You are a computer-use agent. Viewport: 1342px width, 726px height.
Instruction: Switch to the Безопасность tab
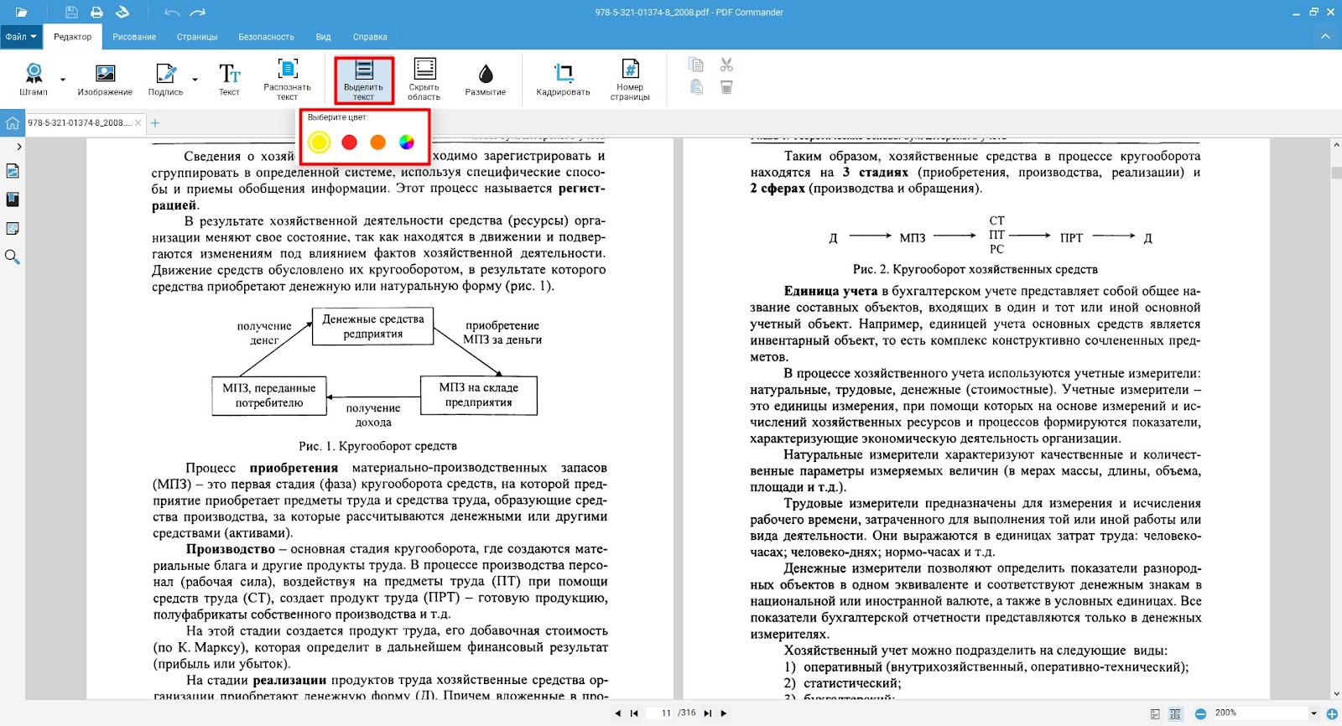pyautogui.click(x=266, y=37)
